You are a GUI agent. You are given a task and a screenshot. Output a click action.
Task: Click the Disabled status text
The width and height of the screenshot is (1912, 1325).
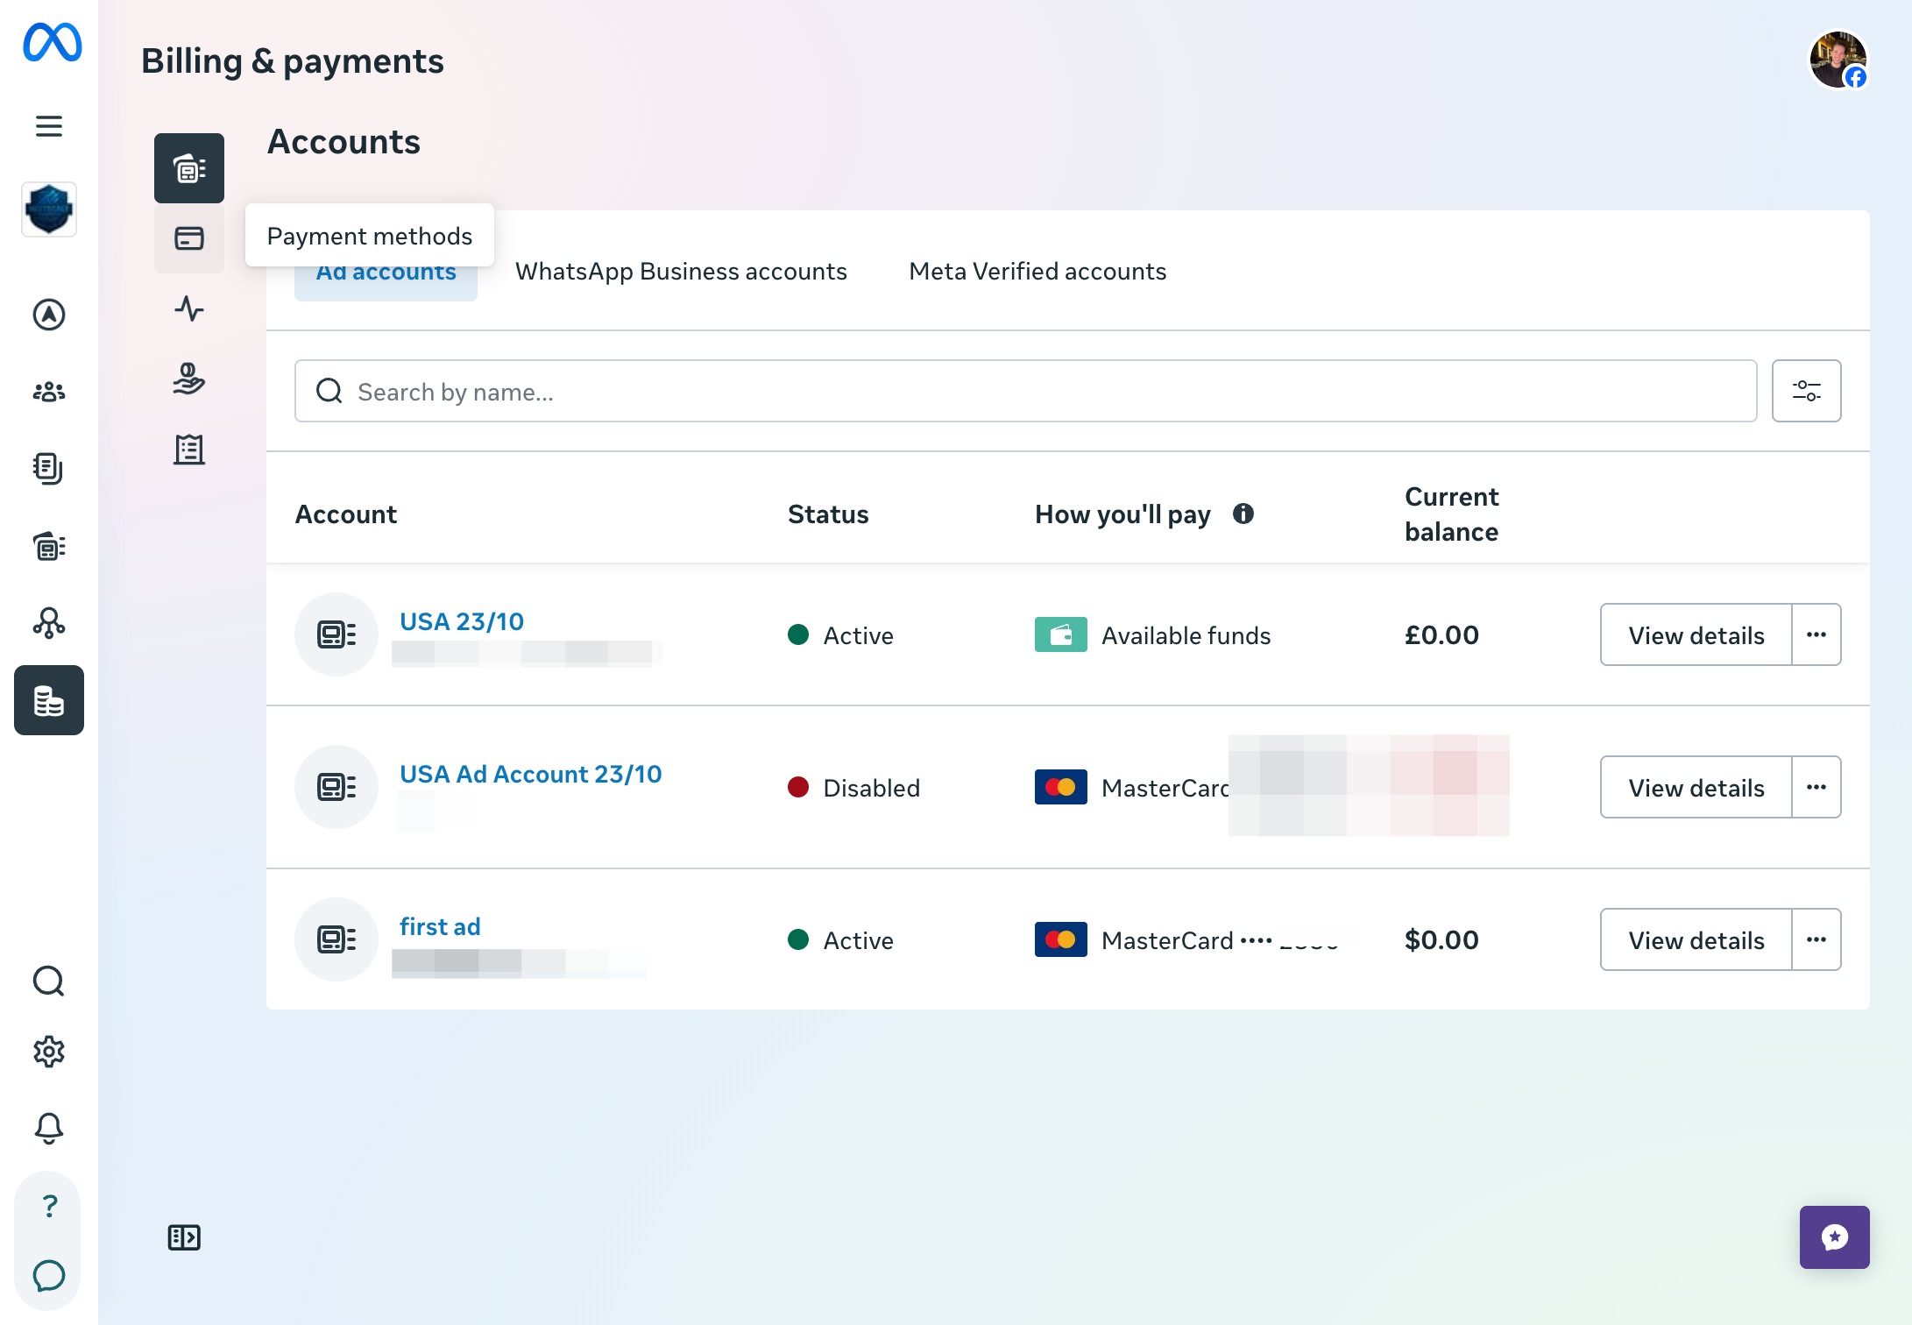pos(871,788)
